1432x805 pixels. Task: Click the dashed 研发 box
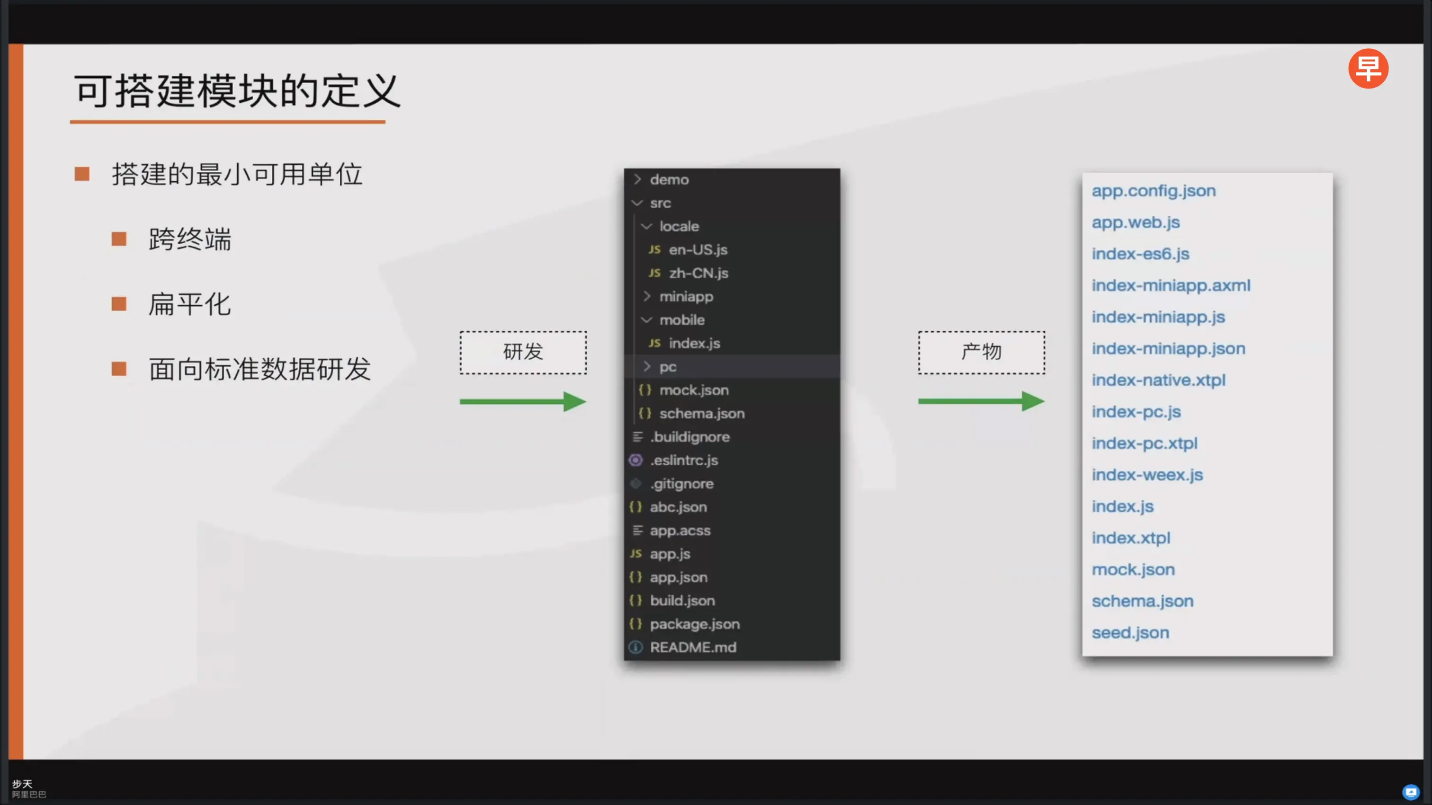pyautogui.click(x=522, y=352)
